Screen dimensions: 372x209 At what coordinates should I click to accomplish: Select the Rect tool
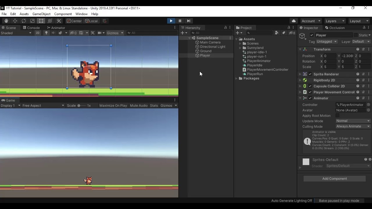(41, 21)
